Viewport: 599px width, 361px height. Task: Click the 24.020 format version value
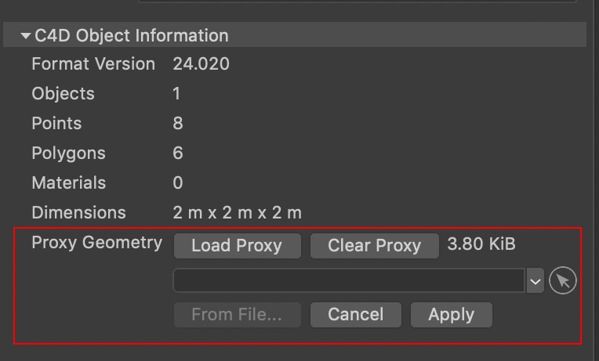(201, 64)
